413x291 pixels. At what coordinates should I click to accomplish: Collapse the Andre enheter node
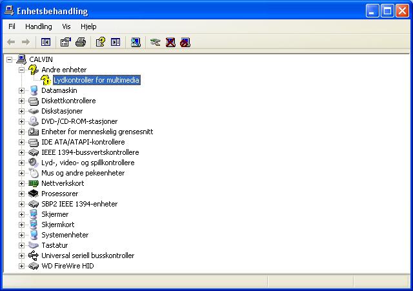[x=21, y=70]
